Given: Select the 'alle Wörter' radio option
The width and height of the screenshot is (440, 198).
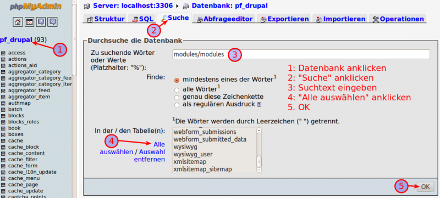Looking at the screenshot, I should click(x=177, y=90).
